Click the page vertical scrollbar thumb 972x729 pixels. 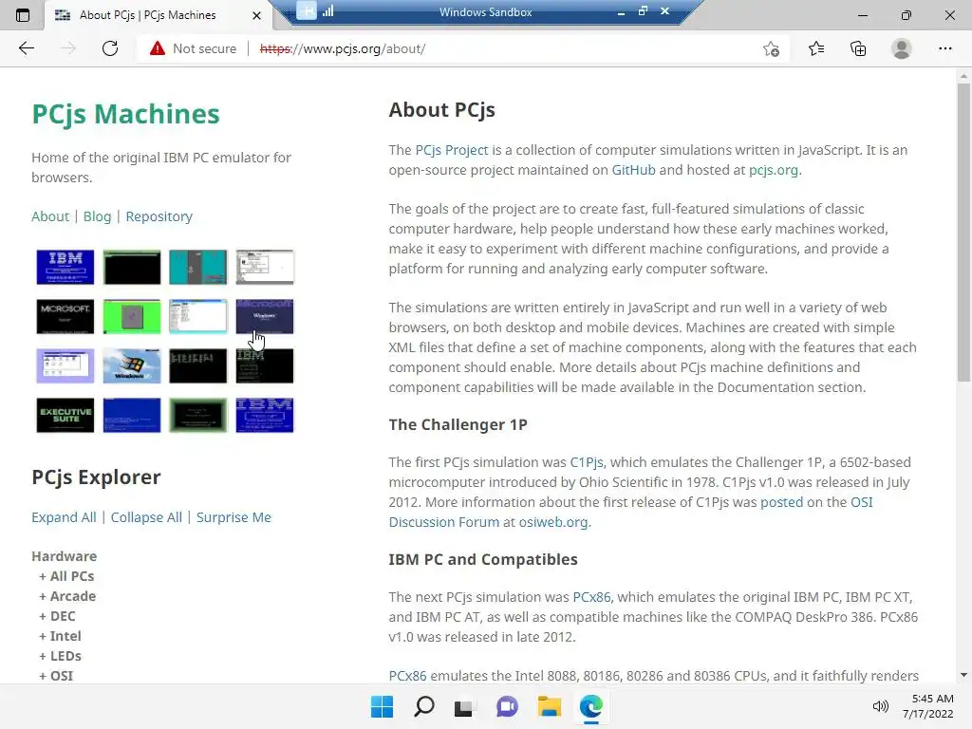[963, 234]
